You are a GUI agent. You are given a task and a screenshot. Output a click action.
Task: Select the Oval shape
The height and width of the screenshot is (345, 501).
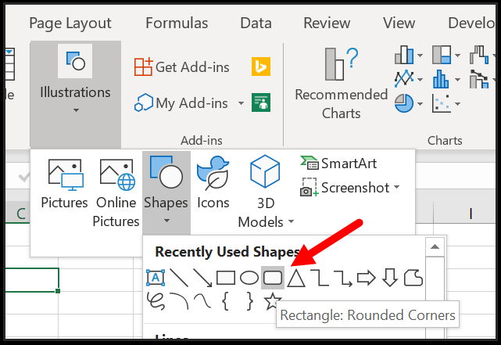(249, 278)
